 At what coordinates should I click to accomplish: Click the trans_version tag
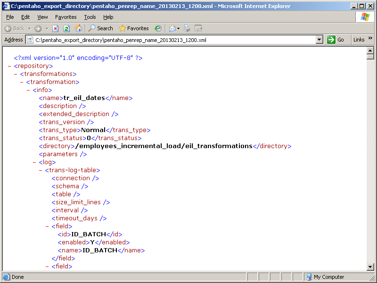66,122
